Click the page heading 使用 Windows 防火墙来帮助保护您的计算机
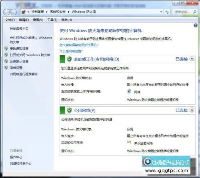This screenshot has height=178, width=200. pos(100,30)
